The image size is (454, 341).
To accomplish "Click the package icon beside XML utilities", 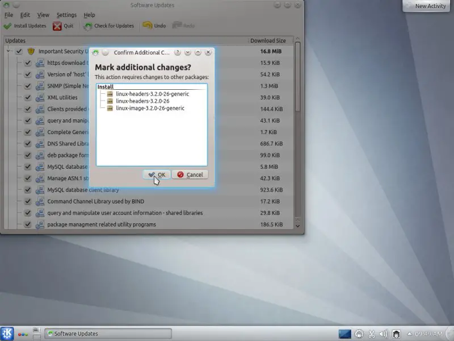I will pyautogui.click(x=40, y=97).
